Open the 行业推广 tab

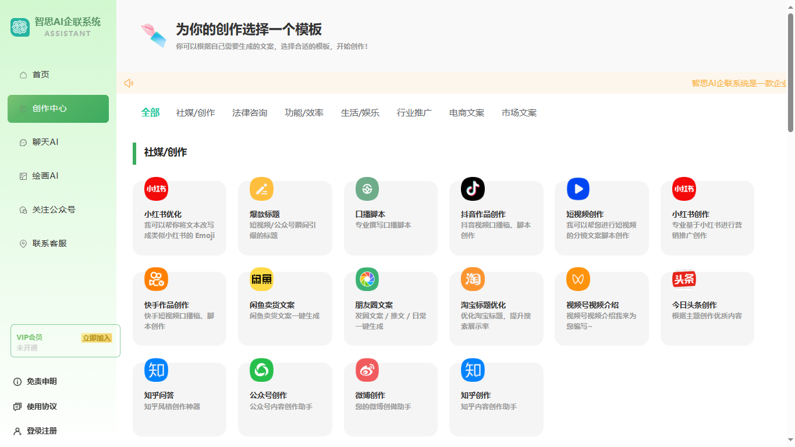click(x=414, y=113)
